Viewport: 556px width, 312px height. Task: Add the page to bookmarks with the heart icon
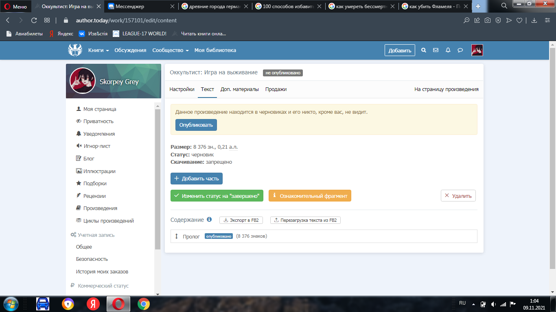pos(519,20)
